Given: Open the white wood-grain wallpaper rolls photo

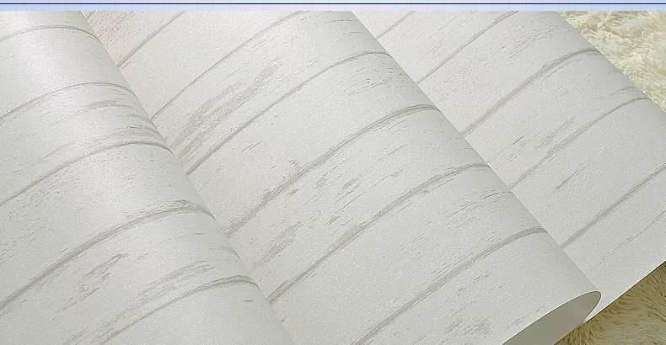Looking at the screenshot, I should [x=333, y=178].
